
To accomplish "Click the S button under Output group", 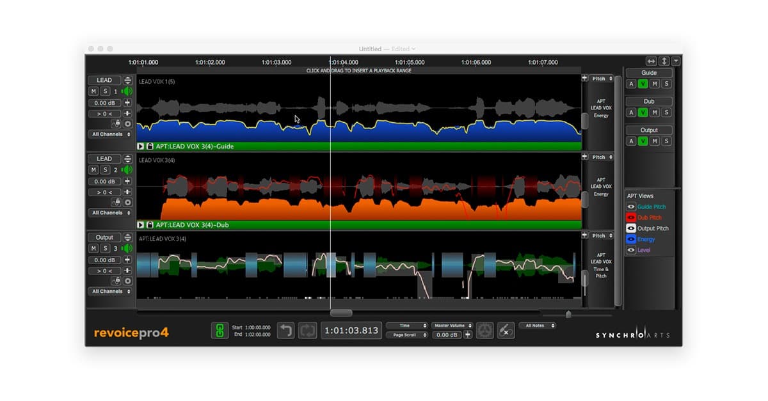I will click(666, 141).
